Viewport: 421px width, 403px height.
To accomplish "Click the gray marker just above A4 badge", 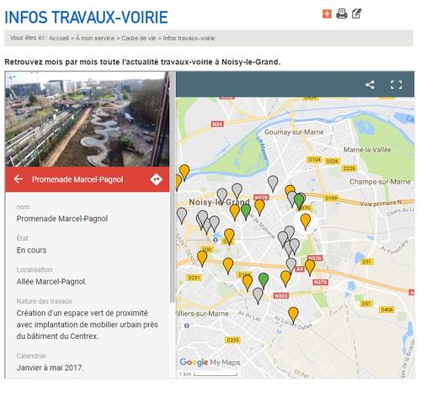I will coord(291,265).
